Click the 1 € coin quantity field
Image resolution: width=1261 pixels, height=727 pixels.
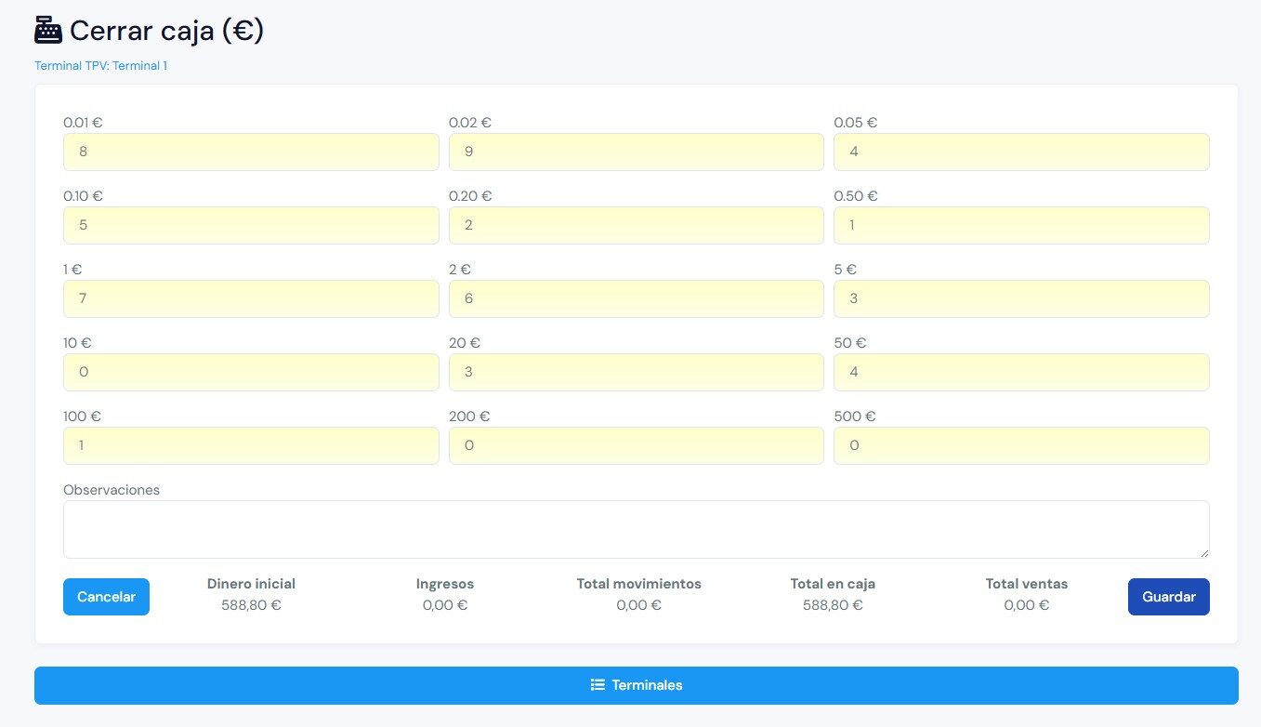click(251, 298)
